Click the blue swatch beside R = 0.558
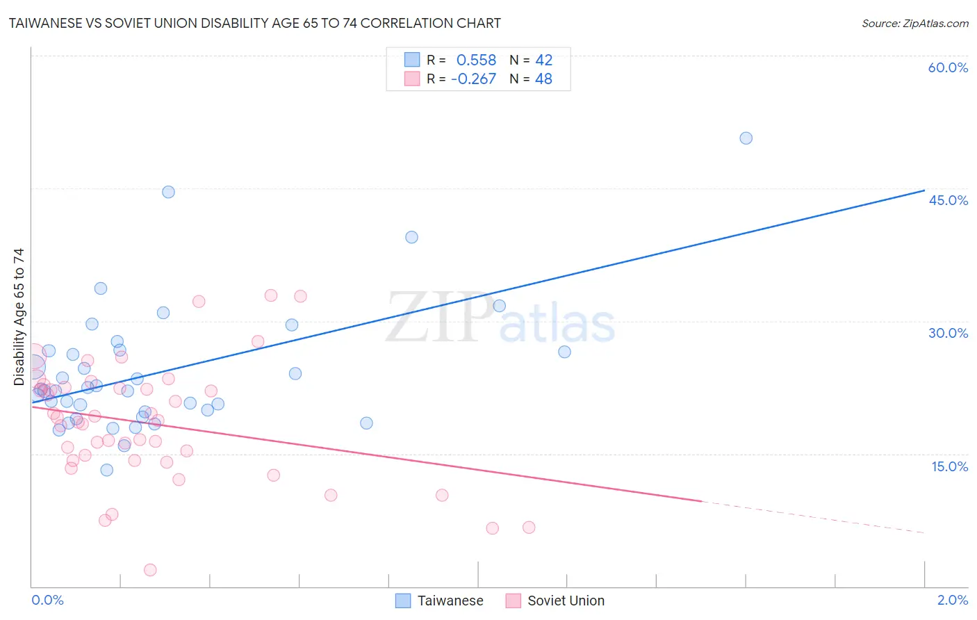The height and width of the screenshot is (620, 977). pos(412,60)
